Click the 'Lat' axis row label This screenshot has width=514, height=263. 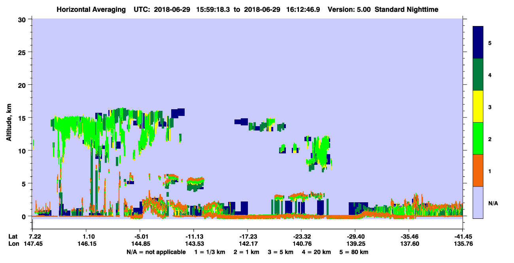(13, 236)
